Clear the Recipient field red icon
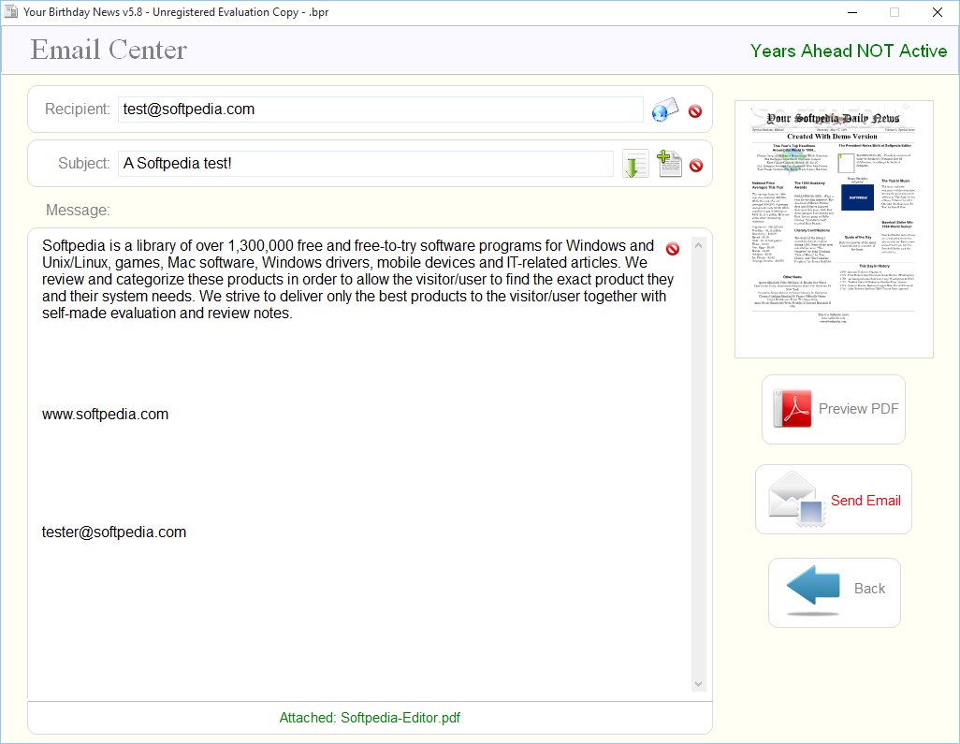This screenshot has height=744, width=960. [695, 110]
